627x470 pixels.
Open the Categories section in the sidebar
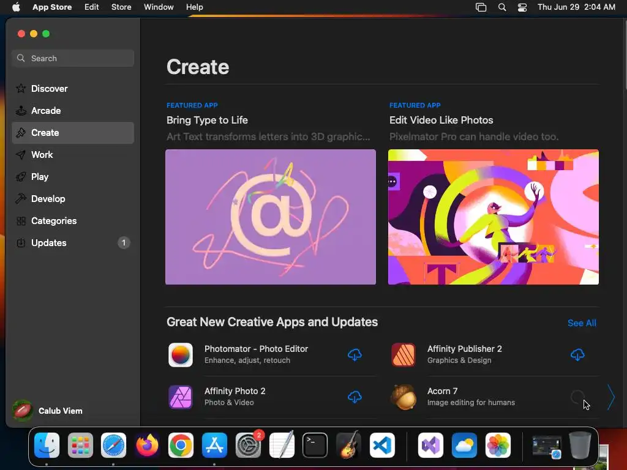tap(73, 220)
